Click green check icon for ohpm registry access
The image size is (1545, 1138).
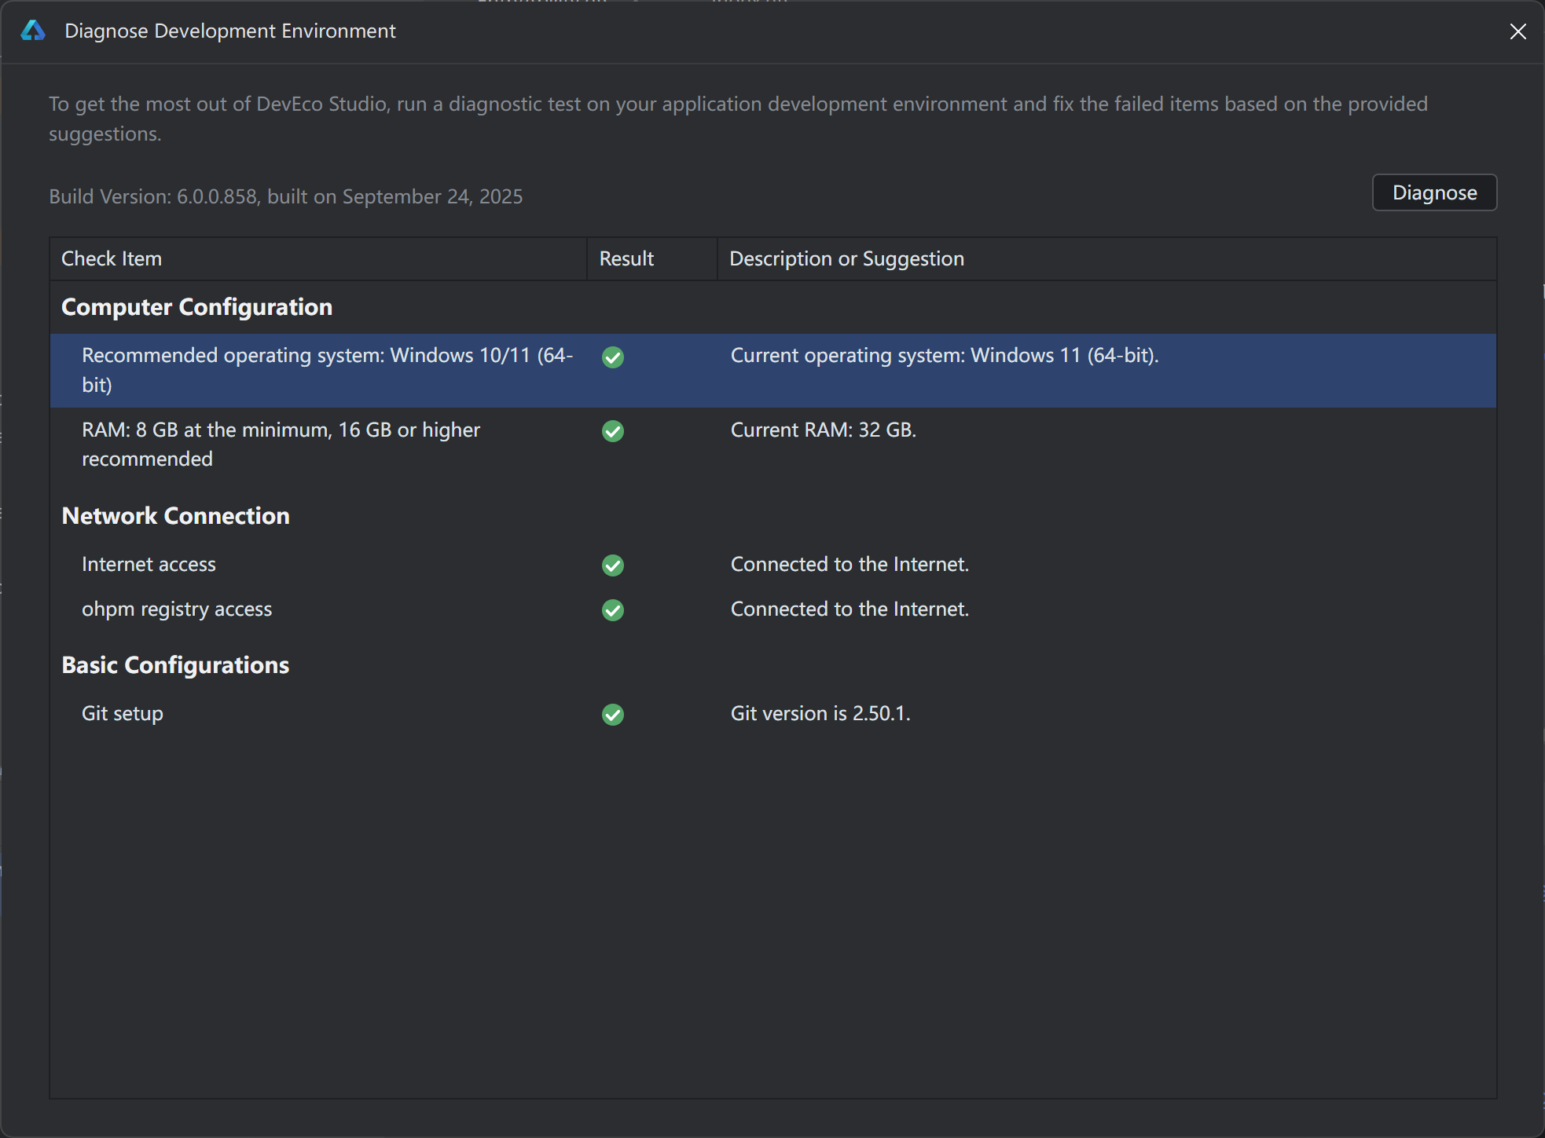click(x=613, y=610)
